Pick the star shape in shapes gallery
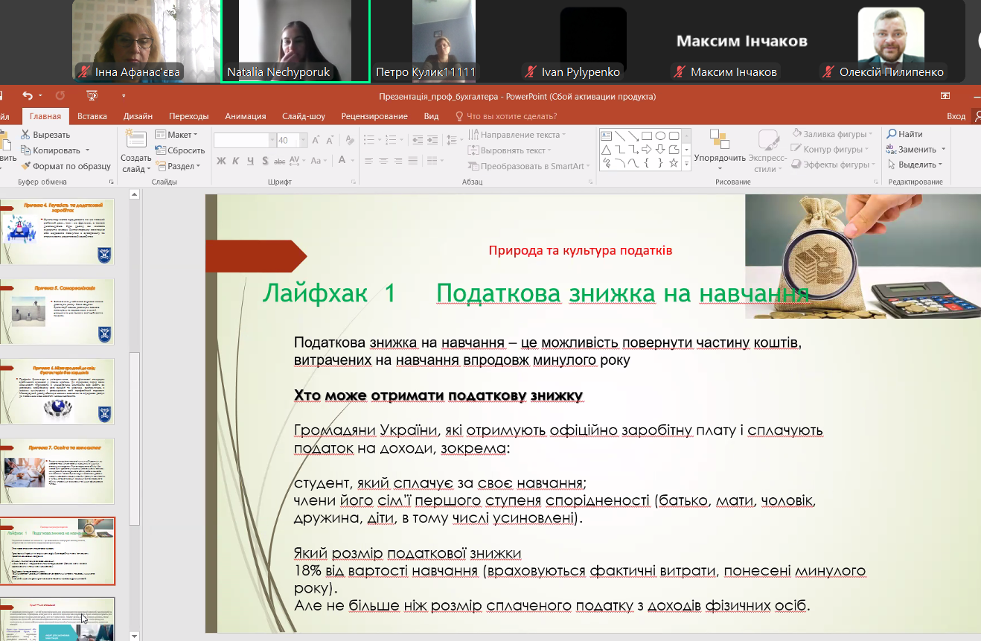This screenshot has width=981, height=641. click(x=674, y=162)
